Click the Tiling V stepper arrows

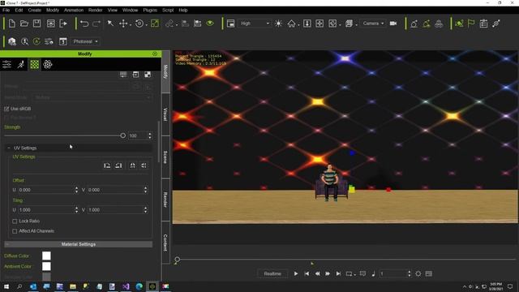145,210
